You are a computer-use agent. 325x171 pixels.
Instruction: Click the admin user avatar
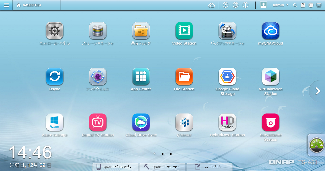tap(264, 5)
